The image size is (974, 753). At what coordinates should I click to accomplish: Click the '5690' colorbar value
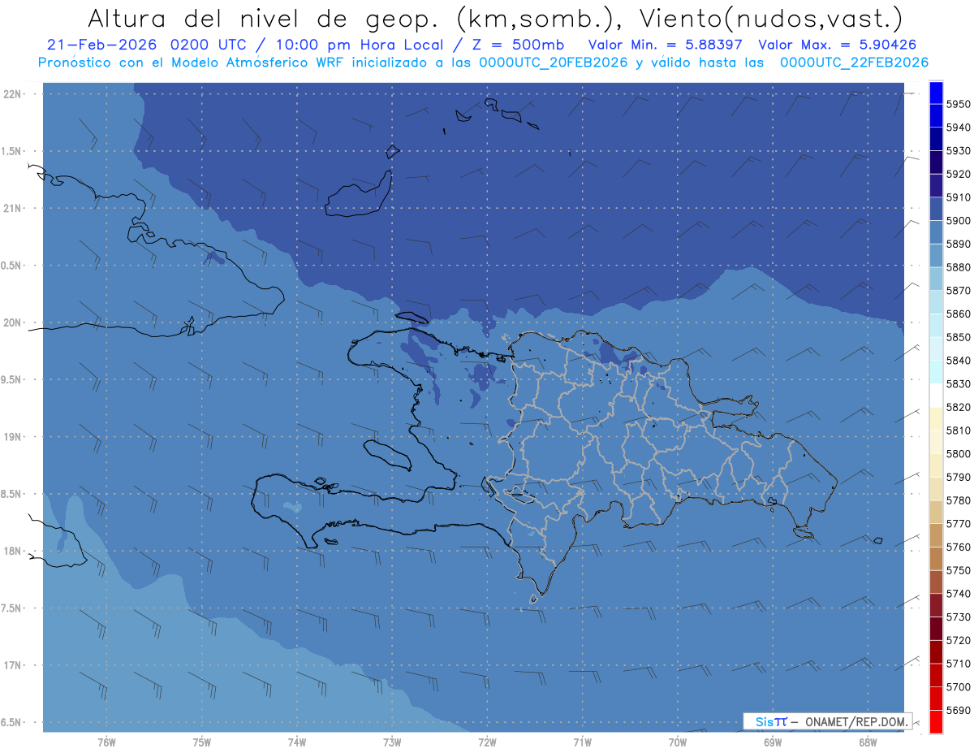(x=958, y=710)
